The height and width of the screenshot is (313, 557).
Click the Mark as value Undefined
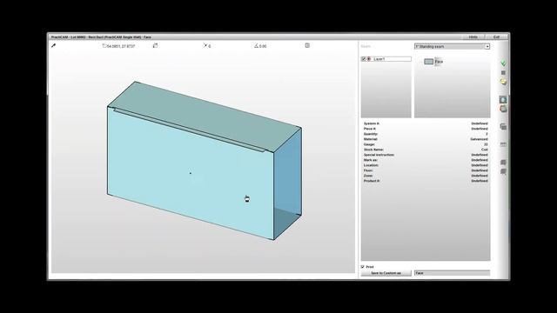(x=480, y=160)
